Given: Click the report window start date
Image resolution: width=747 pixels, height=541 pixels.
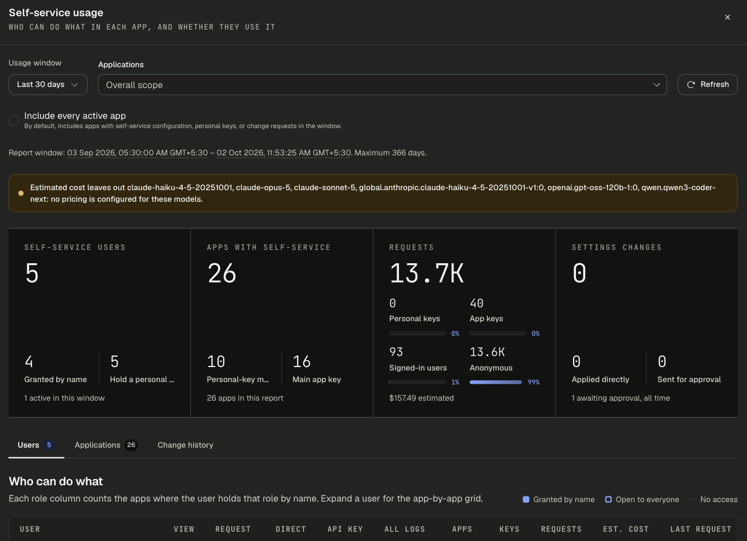Looking at the screenshot, I should point(137,153).
